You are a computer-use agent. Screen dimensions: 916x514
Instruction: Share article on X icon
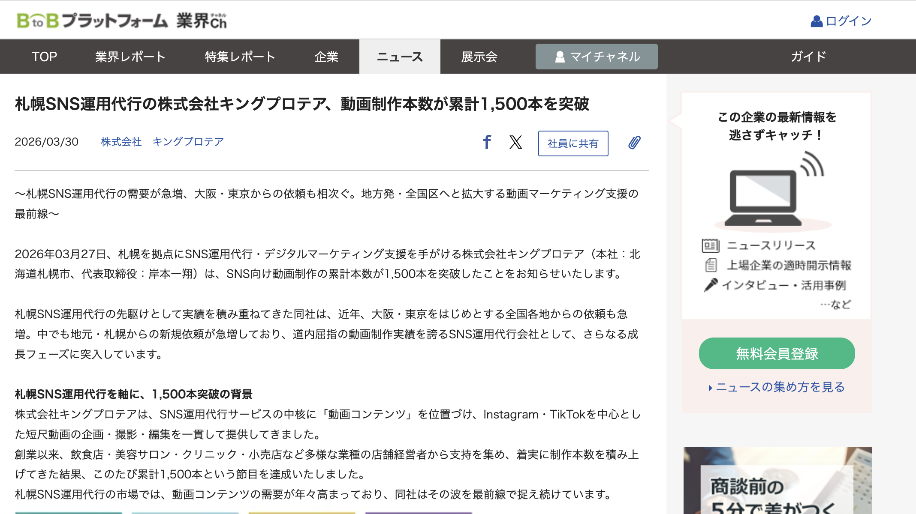coord(515,142)
